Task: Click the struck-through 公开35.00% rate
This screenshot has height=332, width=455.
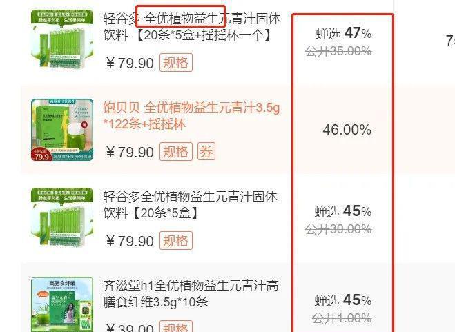Action: tap(338, 51)
